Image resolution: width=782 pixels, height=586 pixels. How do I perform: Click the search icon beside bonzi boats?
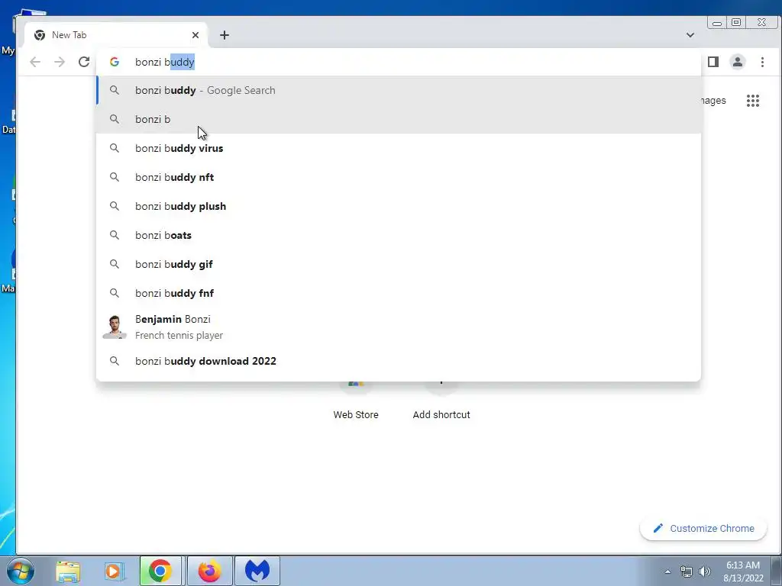[115, 235]
